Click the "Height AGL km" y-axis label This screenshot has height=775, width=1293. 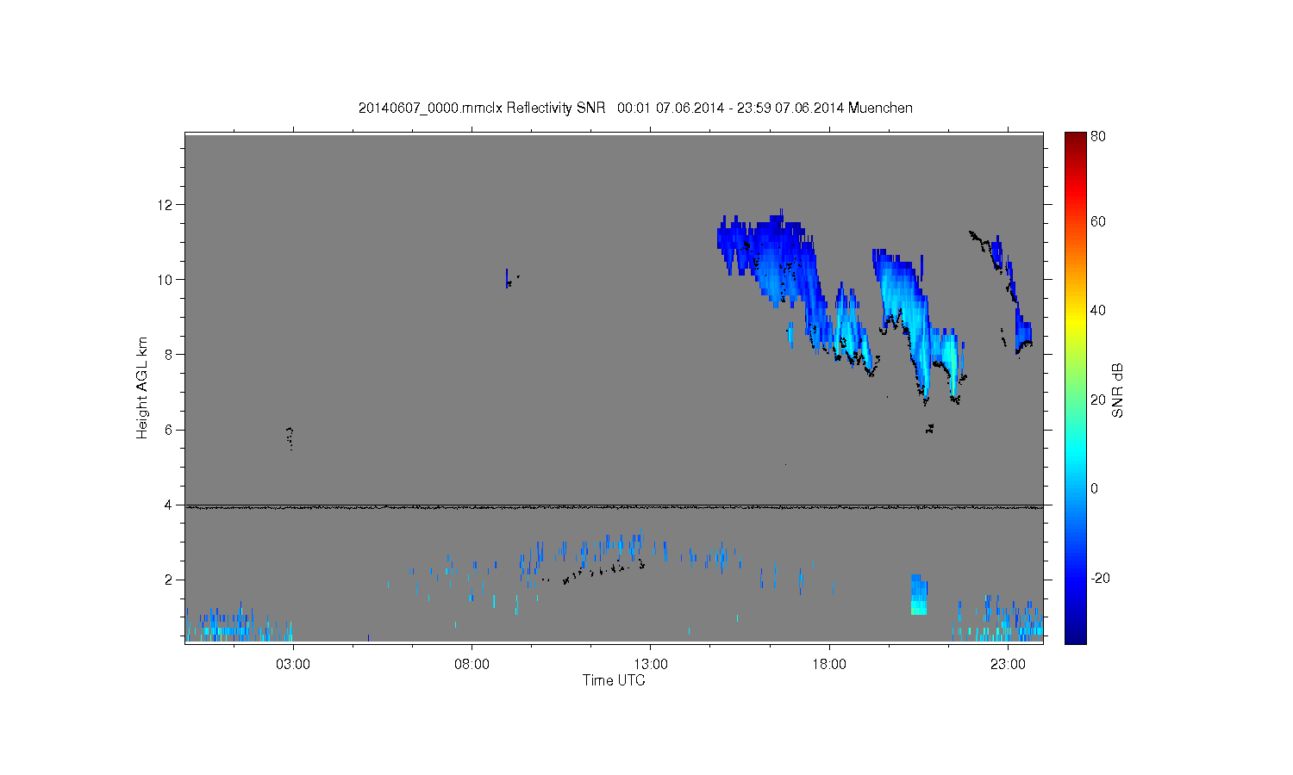click(142, 387)
